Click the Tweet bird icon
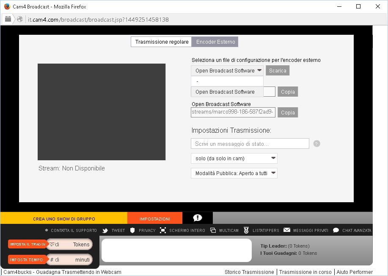The width and height of the screenshot is (388, 276). pos(105,231)
